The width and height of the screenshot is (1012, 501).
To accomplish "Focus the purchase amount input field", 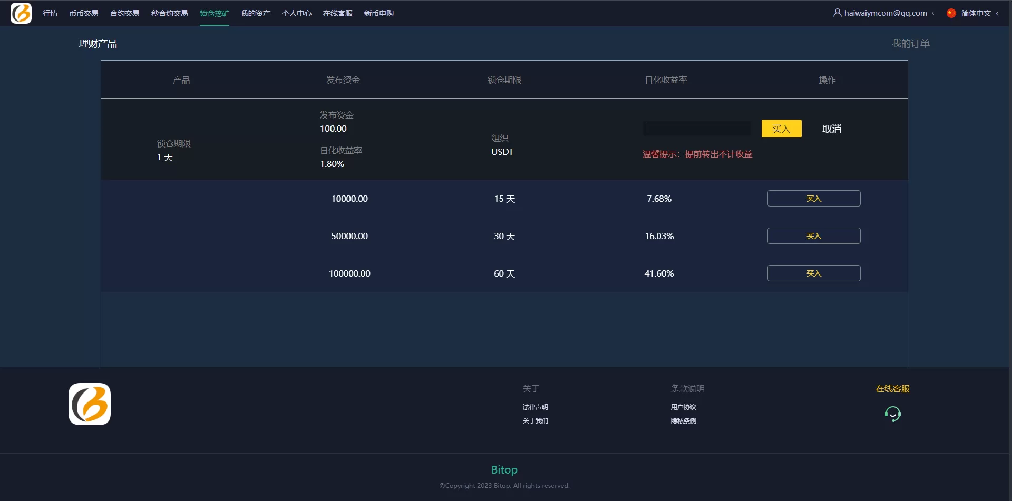I will (697, 129).
